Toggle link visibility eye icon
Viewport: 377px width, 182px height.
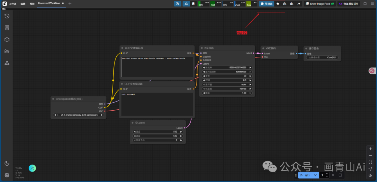coord(370,175)
